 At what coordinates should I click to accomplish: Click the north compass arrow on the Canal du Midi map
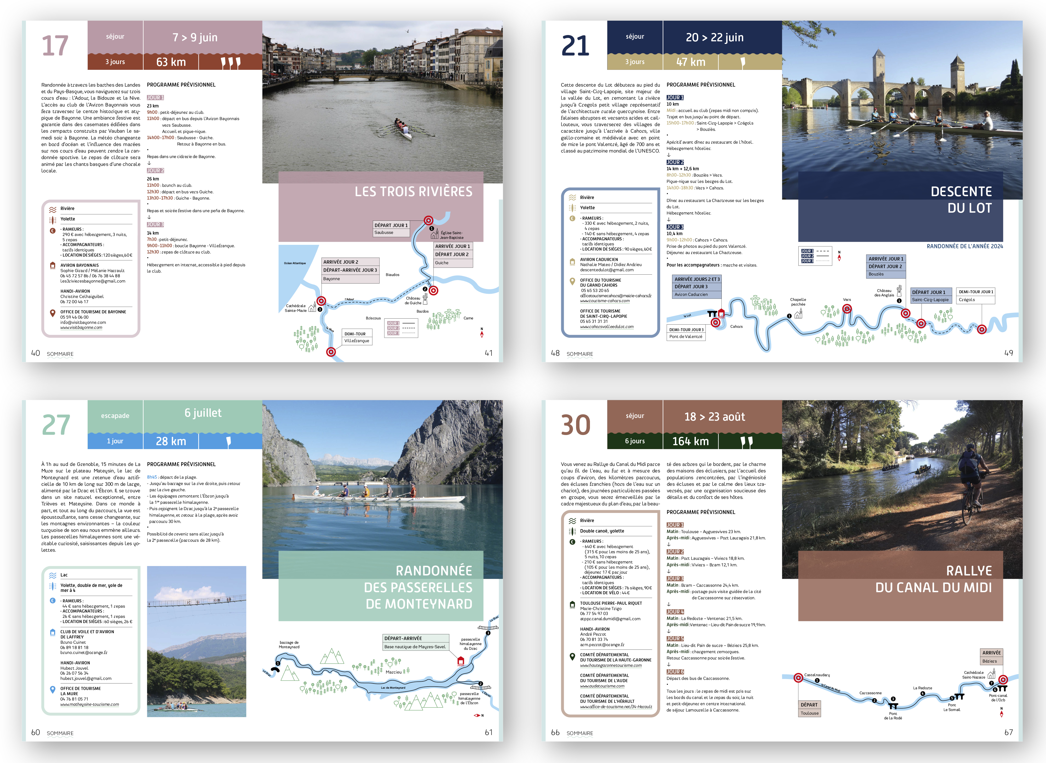(x=1002, y=715)
